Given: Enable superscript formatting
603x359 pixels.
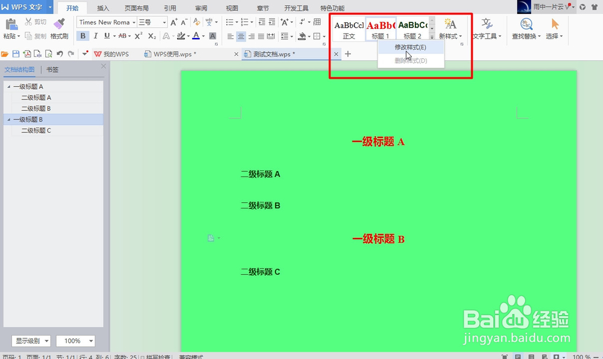Looking at the screenshot, I should 137,36.
